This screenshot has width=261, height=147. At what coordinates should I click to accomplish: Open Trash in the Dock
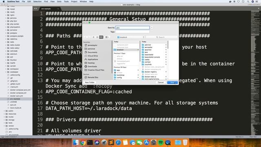[x=185, y=143]
